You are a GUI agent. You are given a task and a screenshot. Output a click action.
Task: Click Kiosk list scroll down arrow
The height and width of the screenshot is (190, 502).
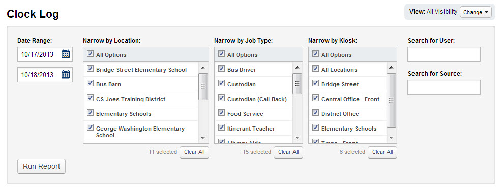[x=391, y=138]
